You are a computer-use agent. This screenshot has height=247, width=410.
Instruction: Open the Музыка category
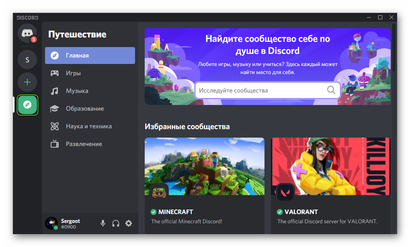click(90, 91)
